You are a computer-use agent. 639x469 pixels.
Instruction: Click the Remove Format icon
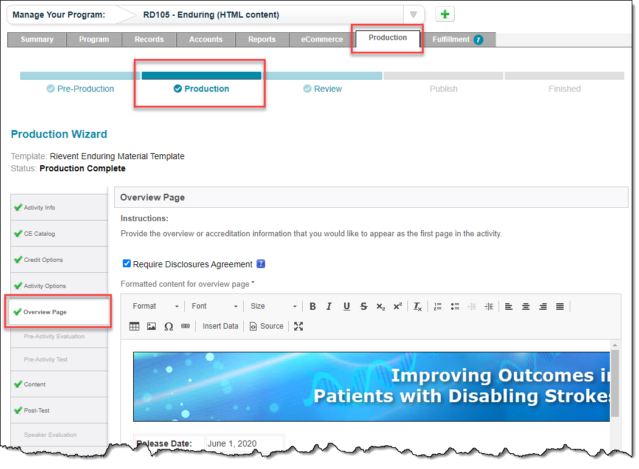(417, 306)
